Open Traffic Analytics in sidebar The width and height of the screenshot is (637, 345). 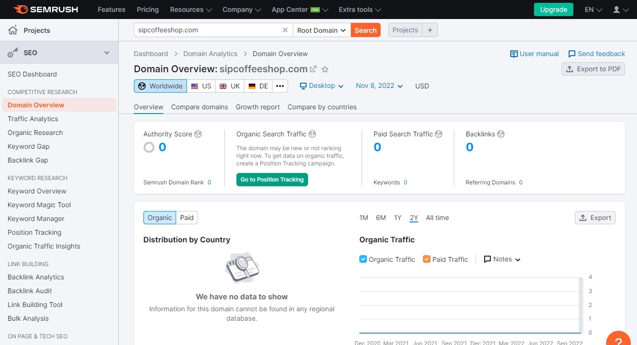tap(33, 119)
